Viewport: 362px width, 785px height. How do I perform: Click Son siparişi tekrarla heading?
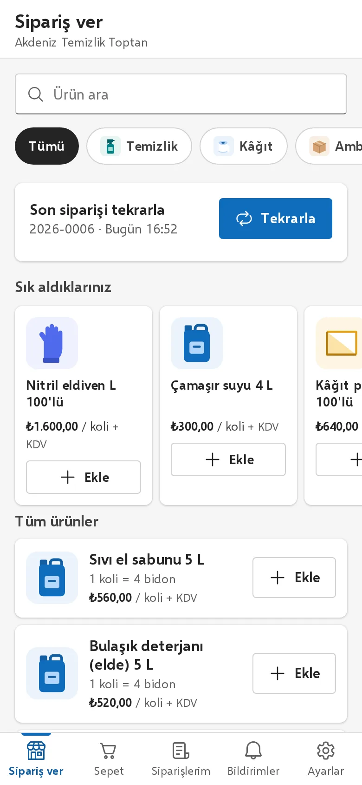coord(97,210)
